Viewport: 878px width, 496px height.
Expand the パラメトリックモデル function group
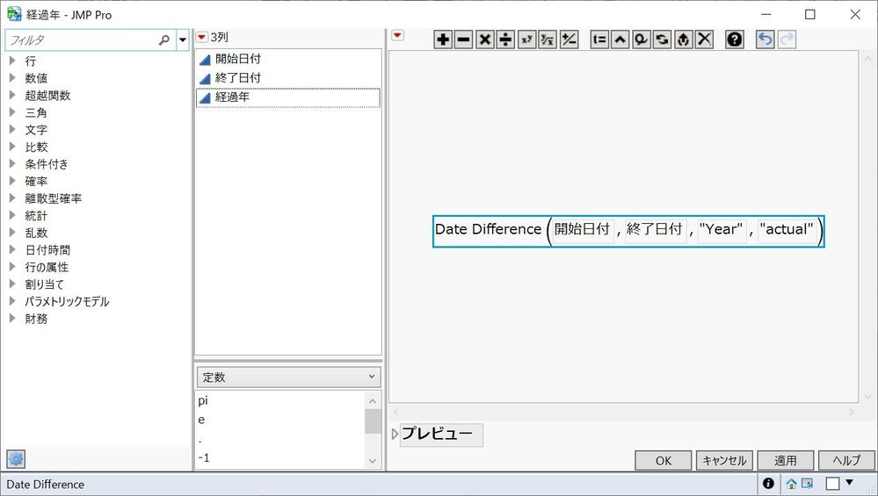[x=12, y=301]
